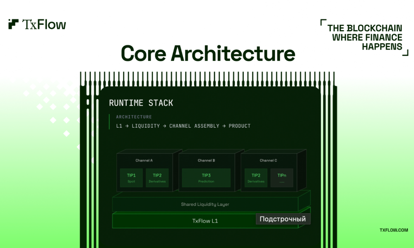Click the Shared Liquidity Layer bar
This screenshot has height=248, width=414.
click(x=205, y=204)
